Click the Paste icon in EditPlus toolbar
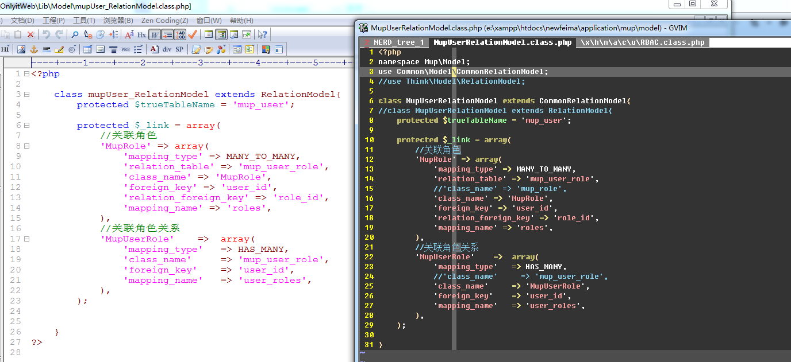 18,34
